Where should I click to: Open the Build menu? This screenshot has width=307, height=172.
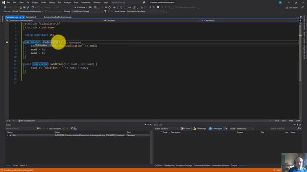click(x=44, y=2)
